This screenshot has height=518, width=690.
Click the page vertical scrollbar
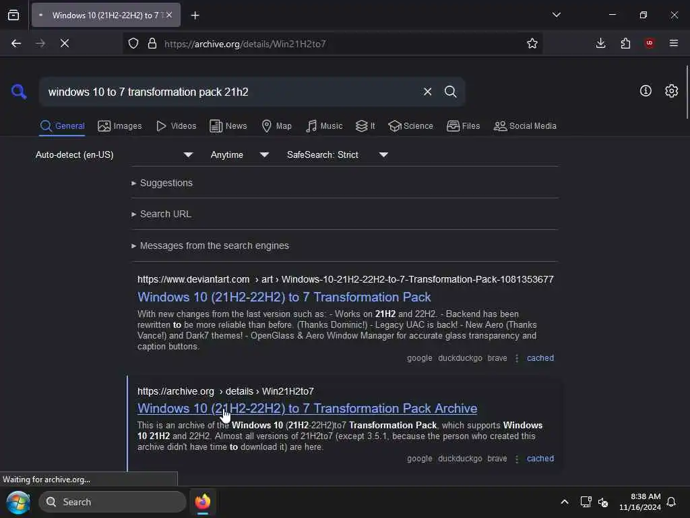(687, 92)
